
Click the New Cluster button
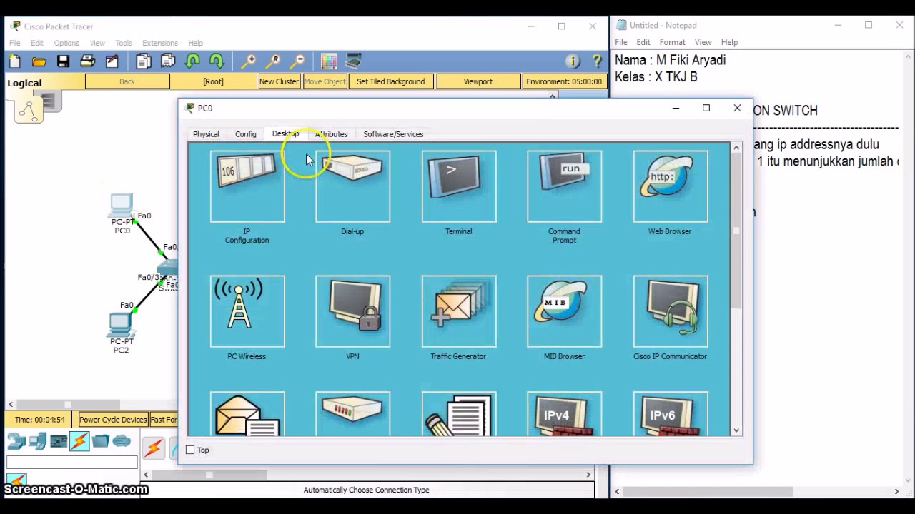[x=279, y=81]
